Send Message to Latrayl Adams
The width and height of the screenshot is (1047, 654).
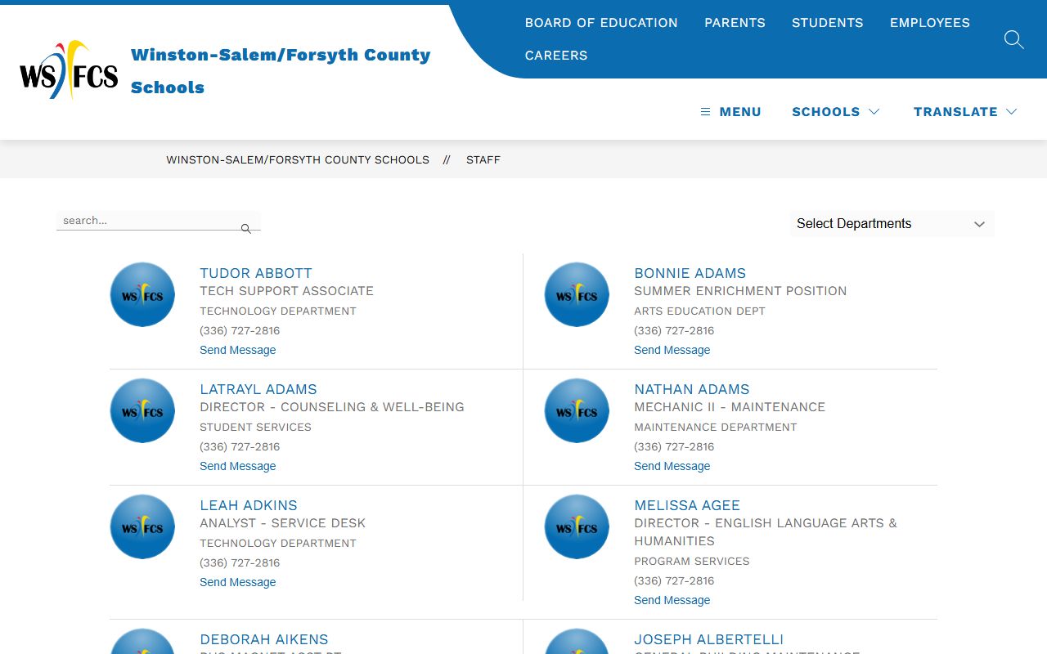pyautogui.click(x=238, y=466)
